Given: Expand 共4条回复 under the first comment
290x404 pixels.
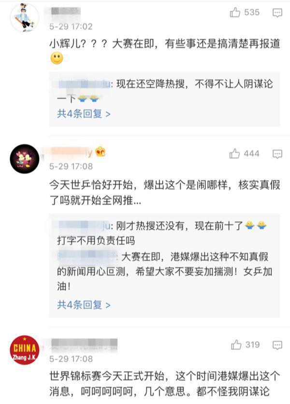Looking at the screenshot, I should 84,114.
